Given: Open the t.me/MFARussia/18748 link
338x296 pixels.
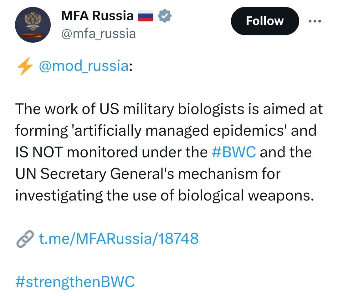Looking at the screenshot, I should click(x=119, y=239).
